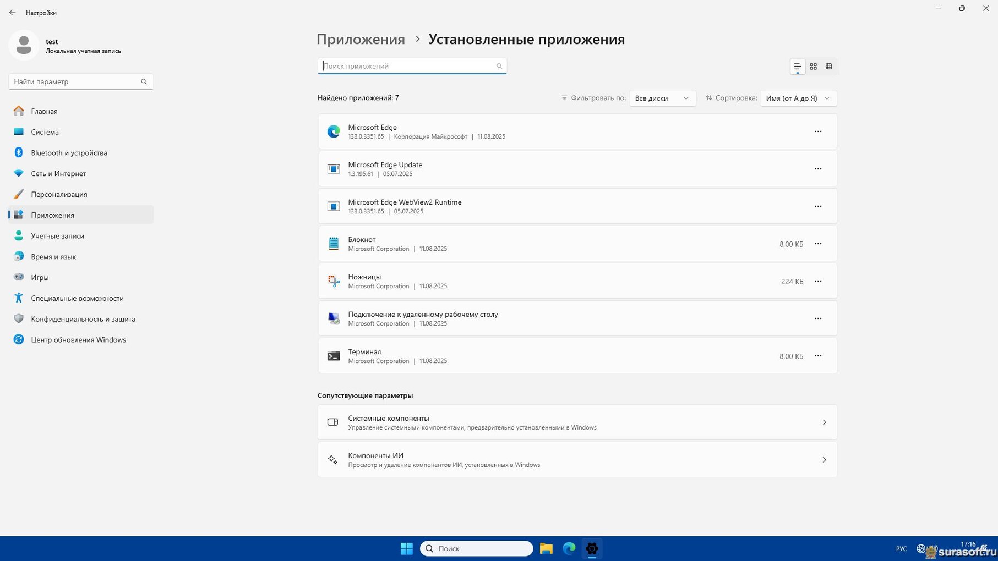Click the Приложения breadcrumb link
998x561 pixels.
361,40
